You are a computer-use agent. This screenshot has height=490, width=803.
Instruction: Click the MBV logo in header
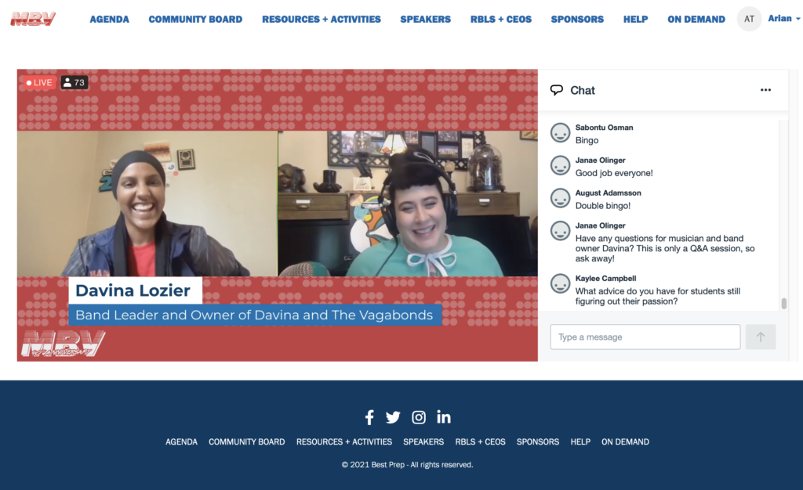point(33,19)
